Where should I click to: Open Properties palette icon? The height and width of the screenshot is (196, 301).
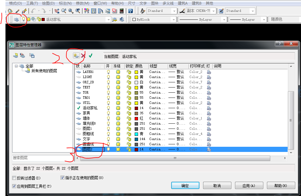pyautogui.click(x=87, y=11)
